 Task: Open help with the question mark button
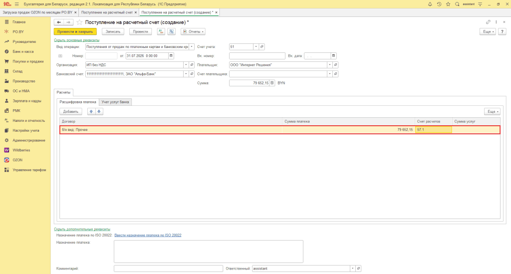pyautogui.click(x=502, y=31)
